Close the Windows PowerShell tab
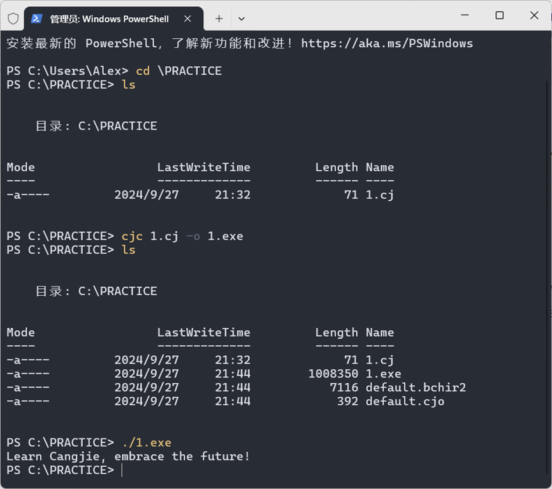The height and width of the screenshot is (489, 552). click(x=187, y=18)
